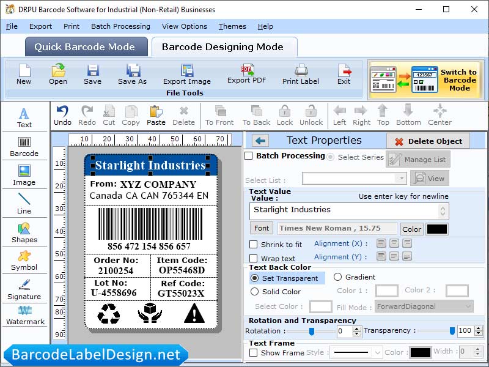Select the Image tool in sidebar
Viewport: 489px width, 367px height.
tap(24, 176)
